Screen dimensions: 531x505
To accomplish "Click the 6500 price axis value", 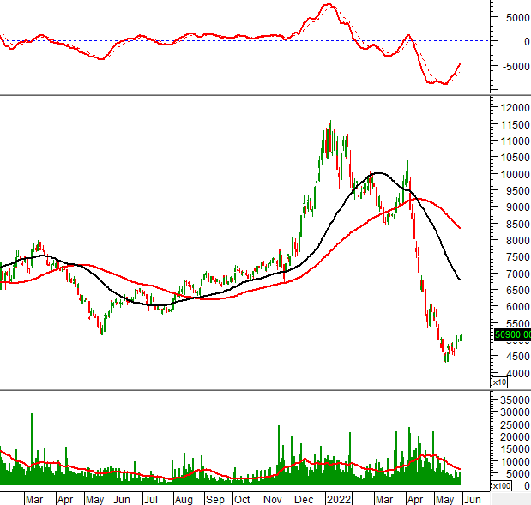I will pos(511,291).
